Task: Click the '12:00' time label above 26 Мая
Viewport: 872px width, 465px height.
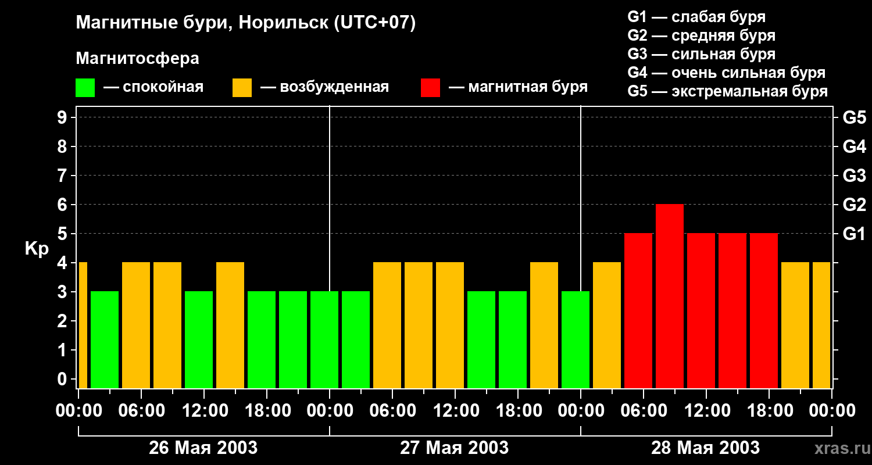Action: [204, 411]
